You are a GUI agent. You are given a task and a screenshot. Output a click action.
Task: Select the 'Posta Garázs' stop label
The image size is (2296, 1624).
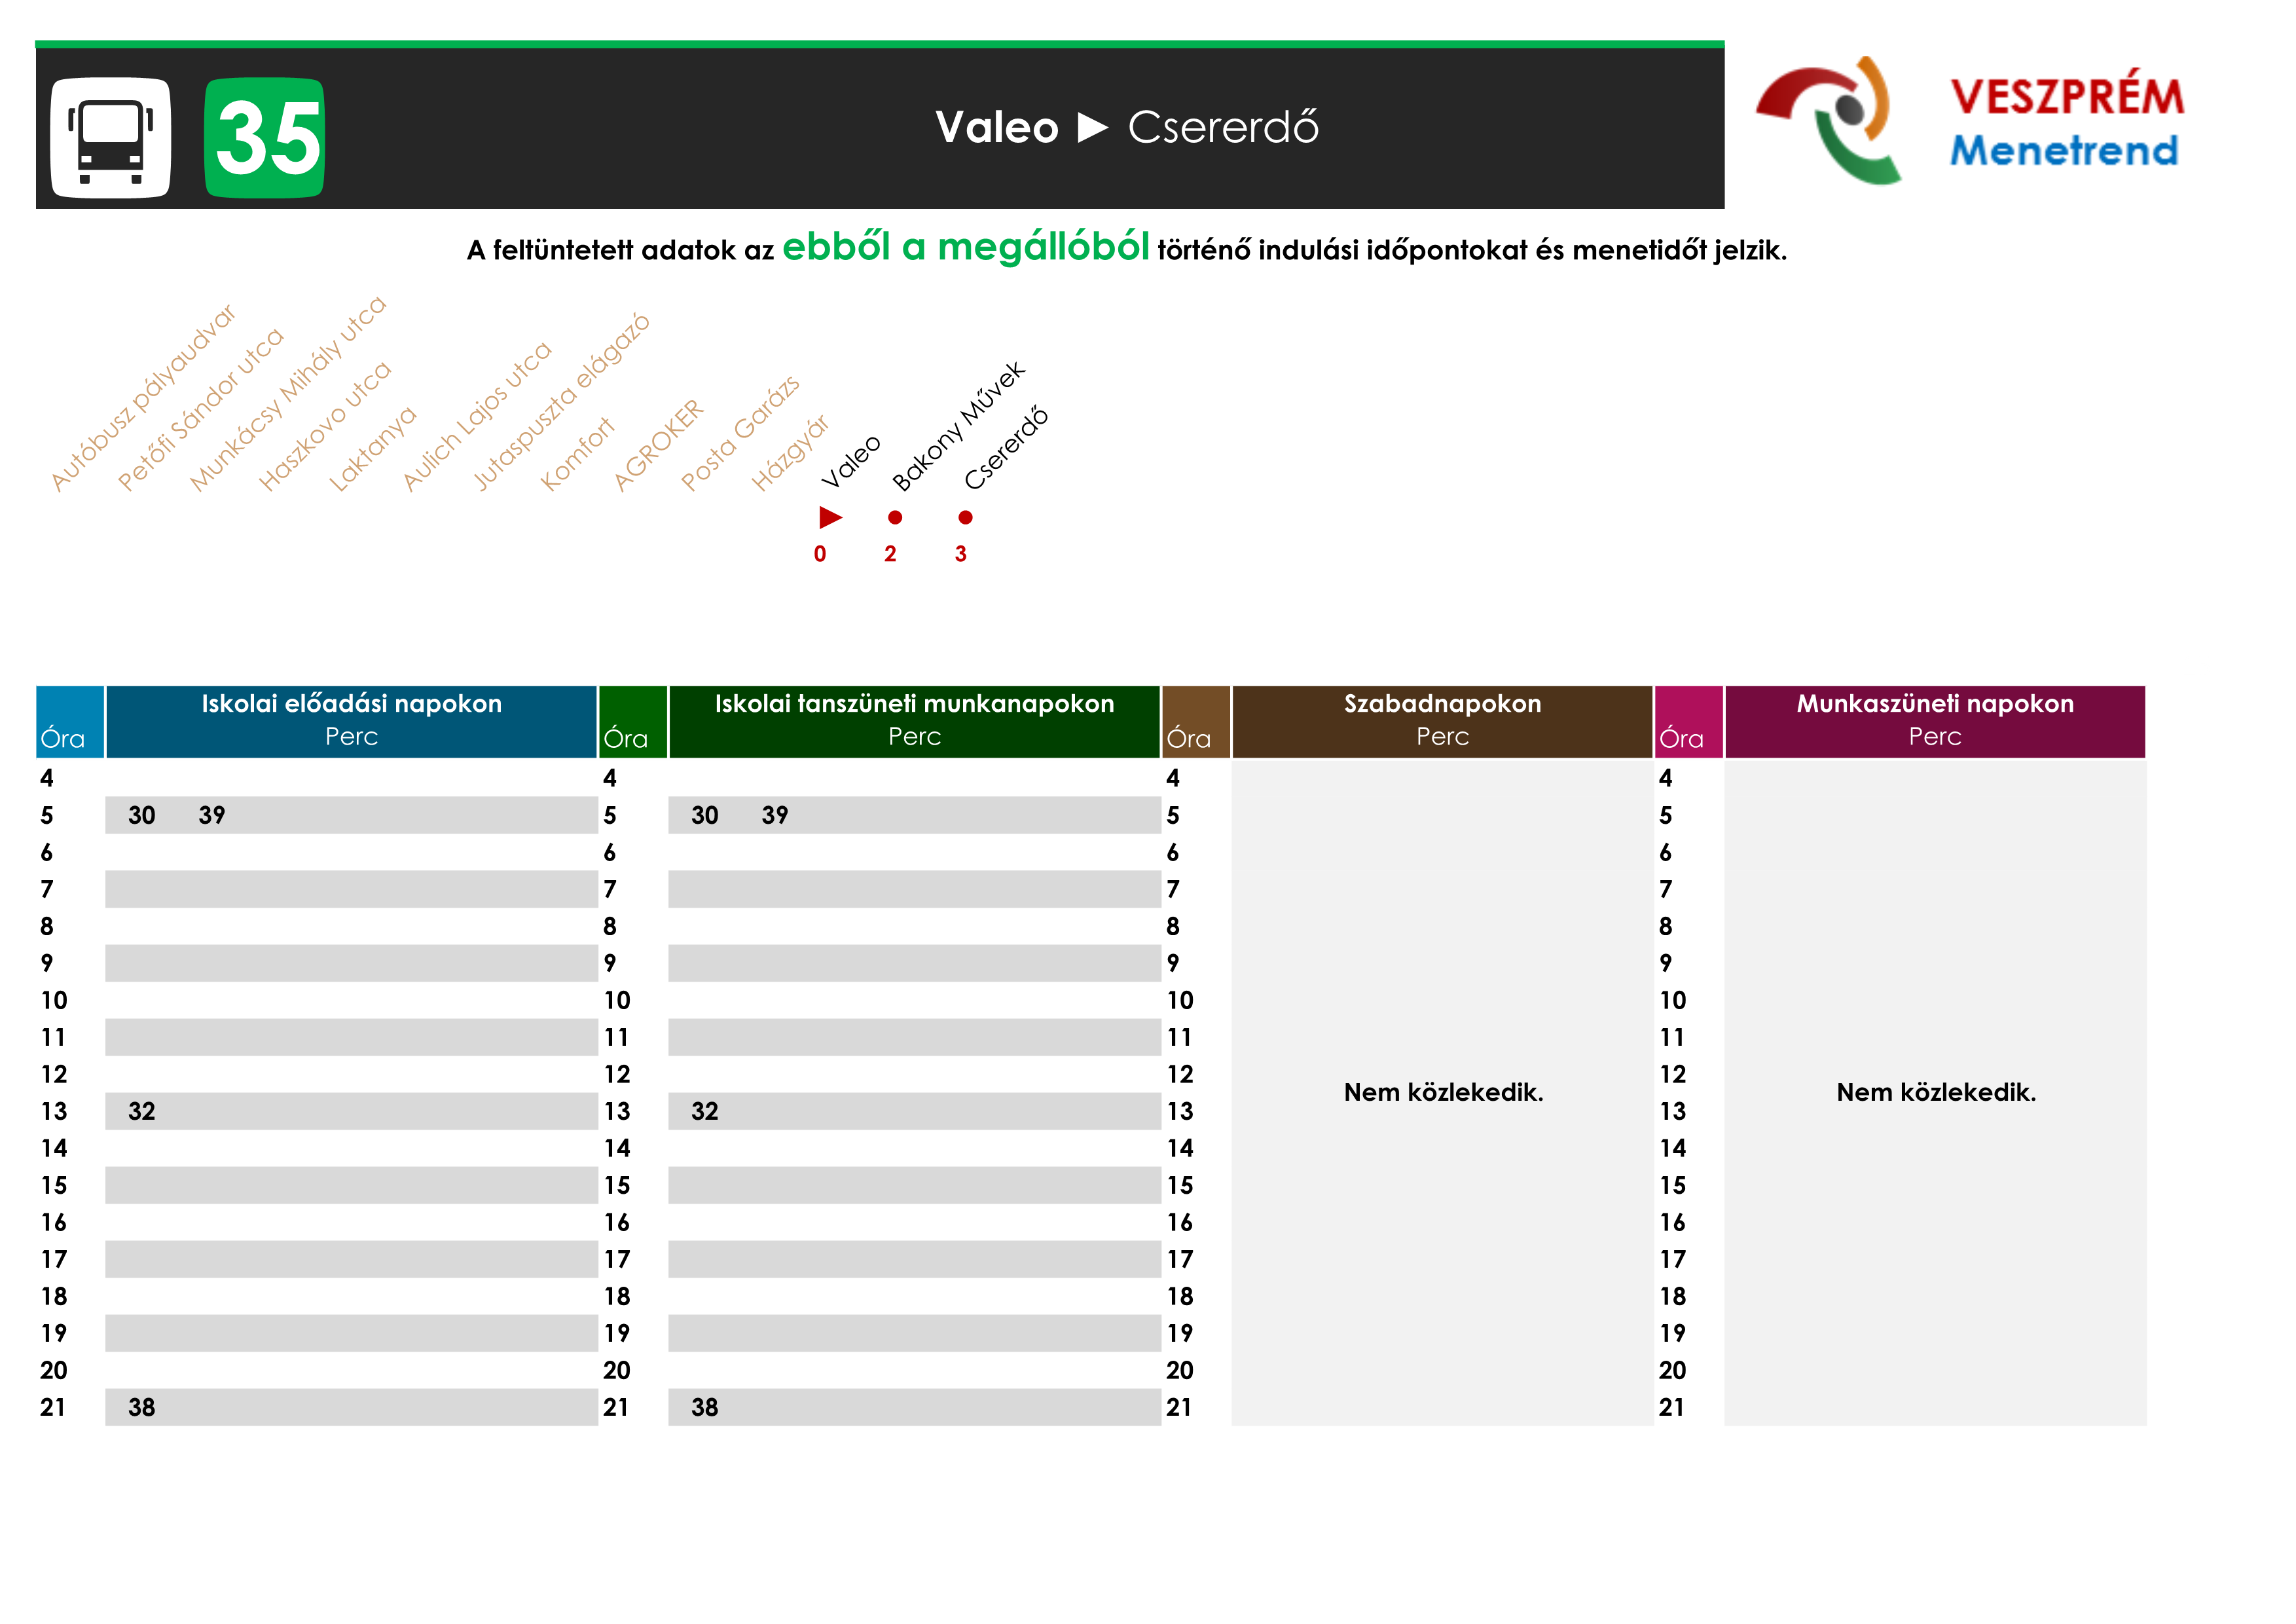740,434
